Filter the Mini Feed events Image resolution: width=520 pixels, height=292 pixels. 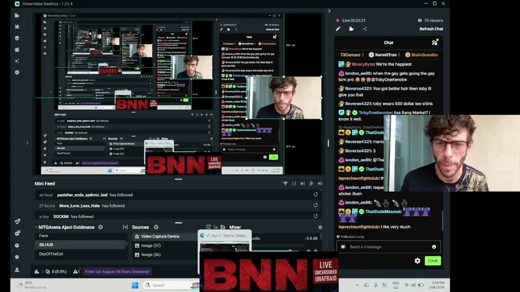pos(285,184)
